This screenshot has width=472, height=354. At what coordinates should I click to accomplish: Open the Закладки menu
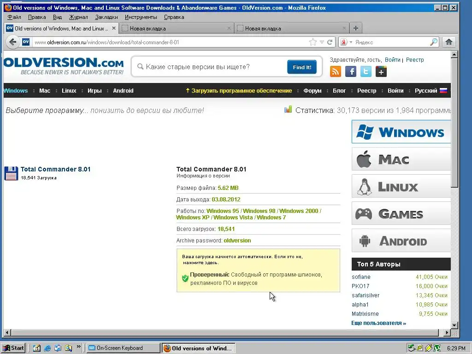point(106,17)
